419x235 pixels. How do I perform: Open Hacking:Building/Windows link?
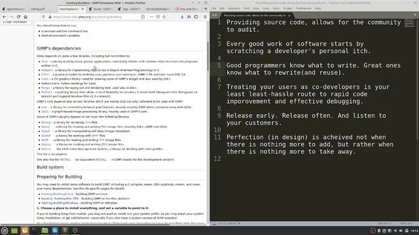click(x=60, y=203)
